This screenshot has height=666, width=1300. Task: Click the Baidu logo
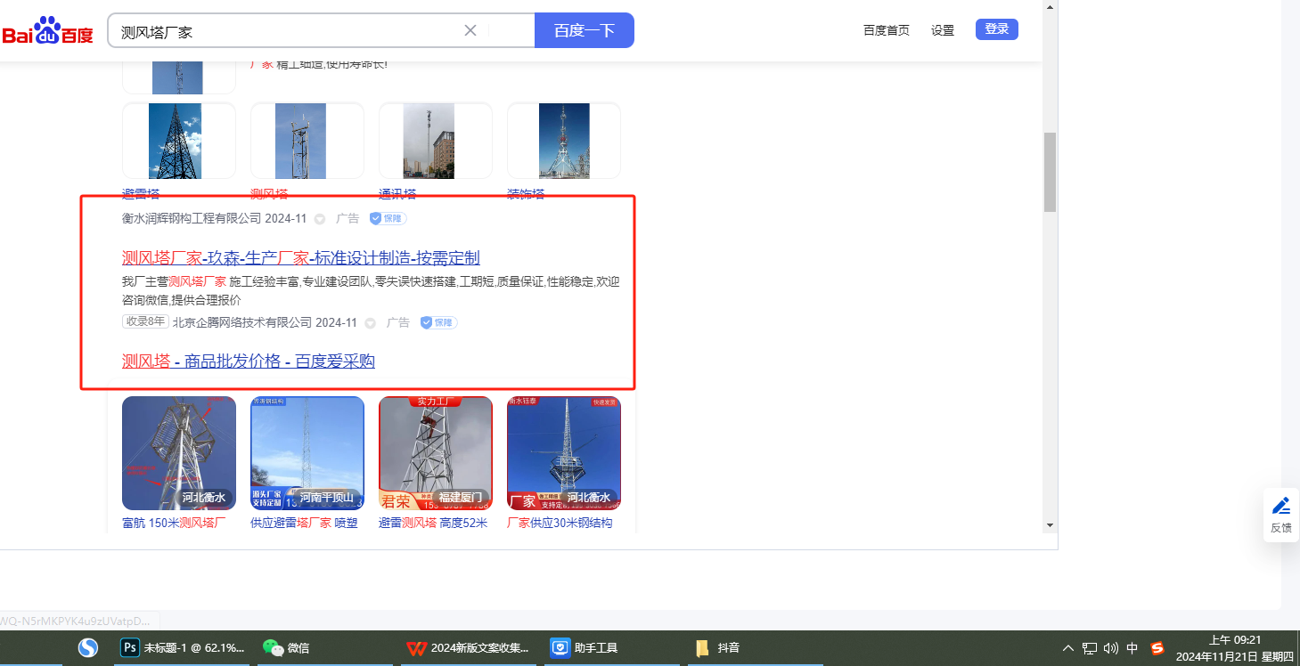click(x=47, y=31)
